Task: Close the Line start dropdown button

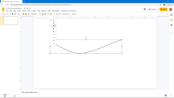Action: 51,14
